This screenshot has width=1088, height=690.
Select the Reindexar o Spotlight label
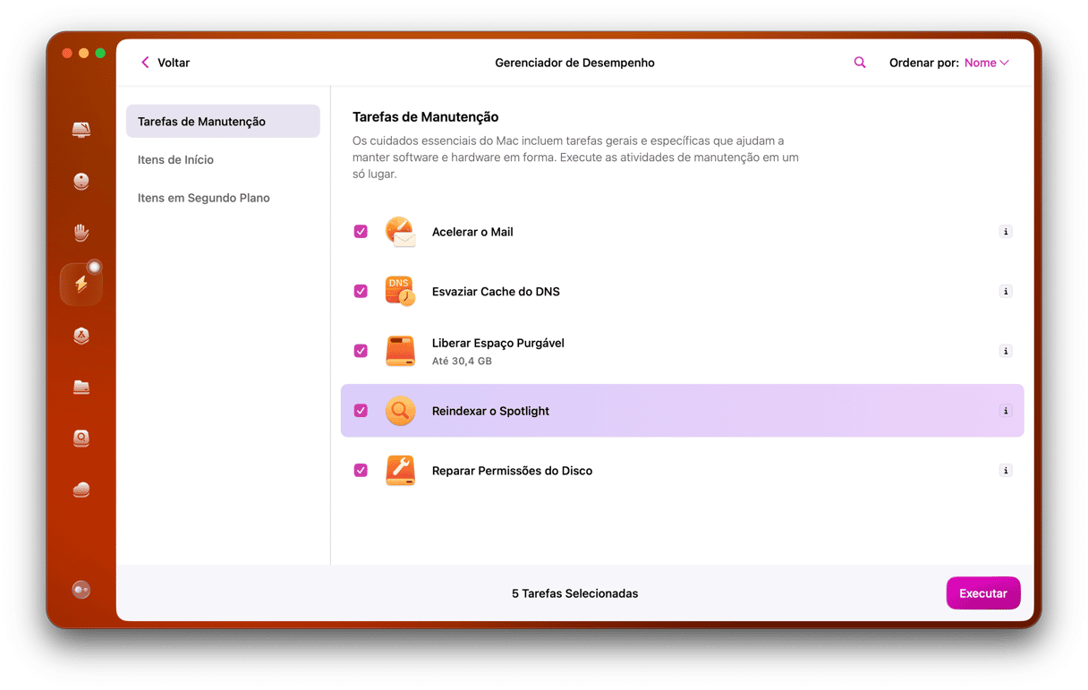click(490, 411)
